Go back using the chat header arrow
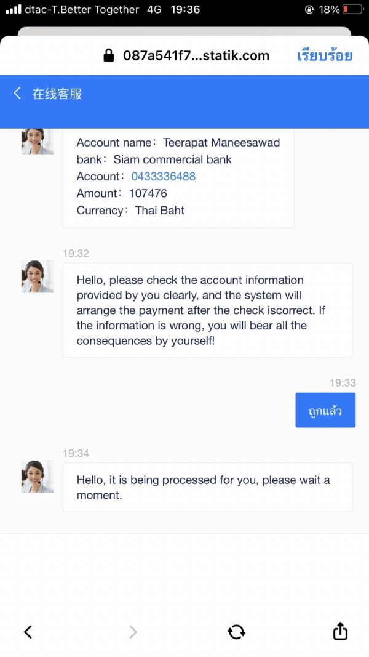369x657 pixels. click(17, 93)
